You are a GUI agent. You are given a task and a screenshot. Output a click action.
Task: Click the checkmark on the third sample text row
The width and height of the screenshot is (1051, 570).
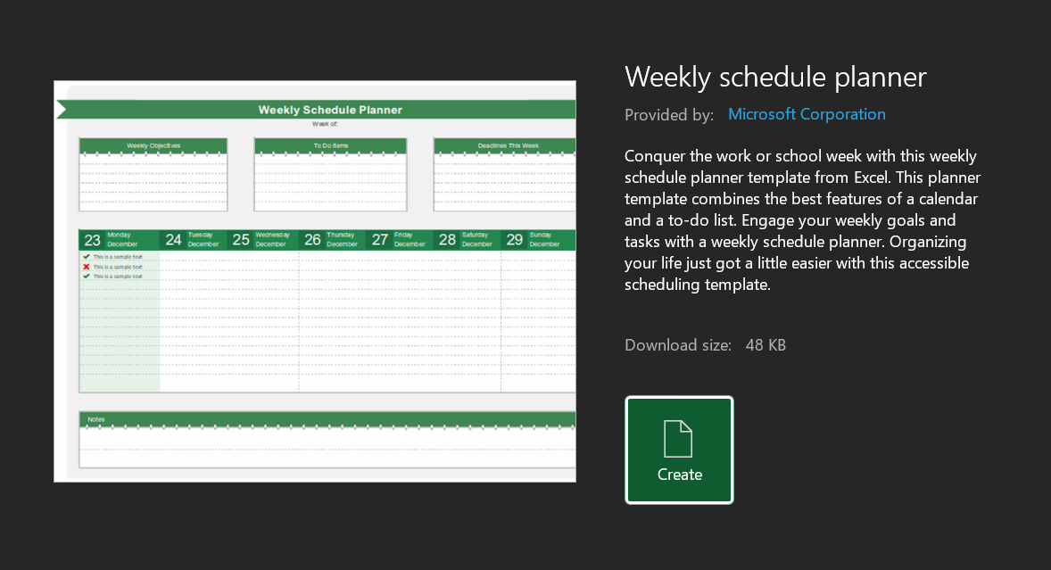[86, 276]
